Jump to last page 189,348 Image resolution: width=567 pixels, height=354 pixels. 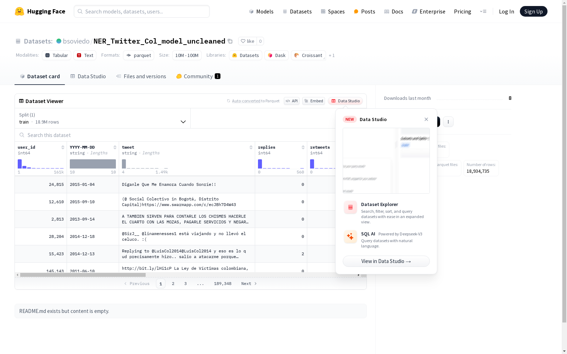coord(223,284)
